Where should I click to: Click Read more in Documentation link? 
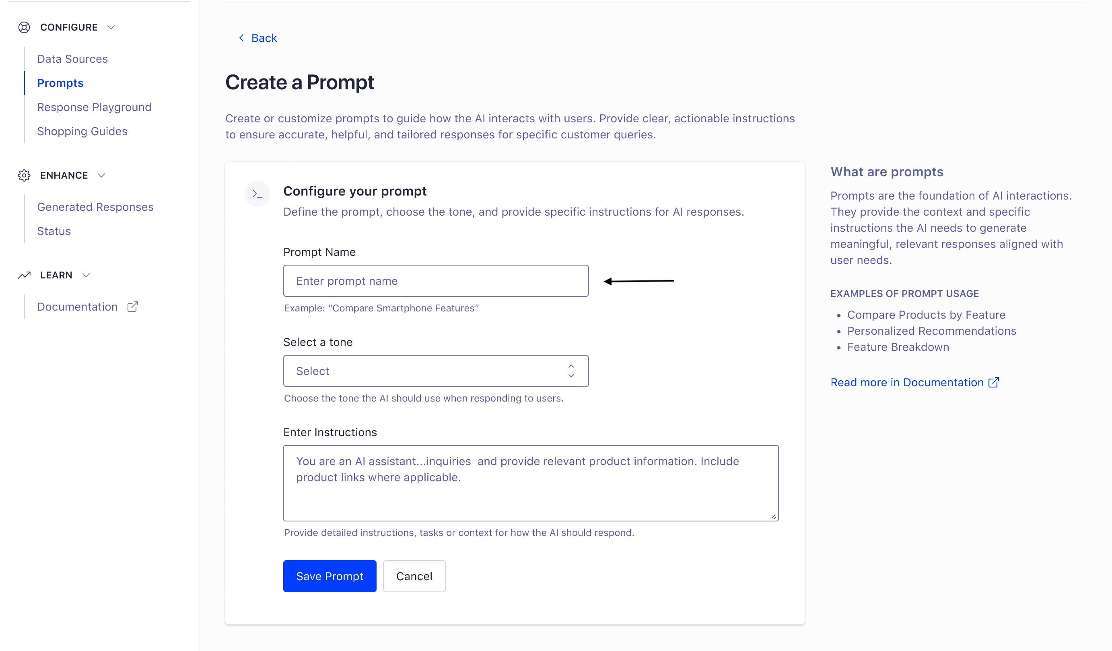click(906, 382)
